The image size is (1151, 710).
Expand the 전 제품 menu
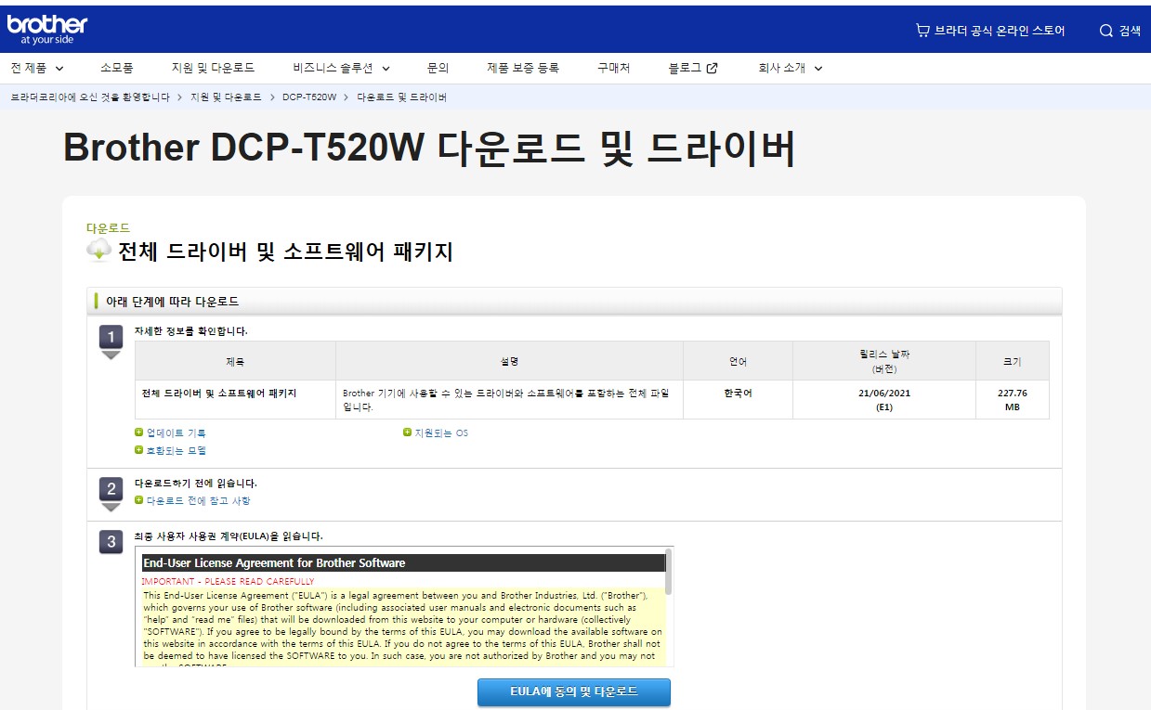tap(38, 68)
